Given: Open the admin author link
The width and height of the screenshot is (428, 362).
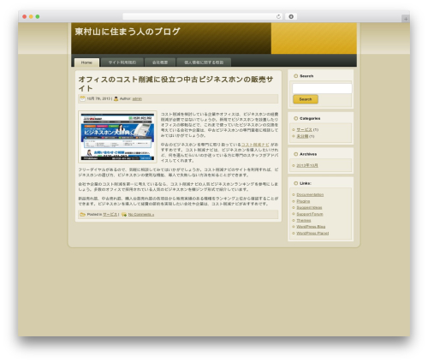Looking at the screenshot, I should click(137, 98).
